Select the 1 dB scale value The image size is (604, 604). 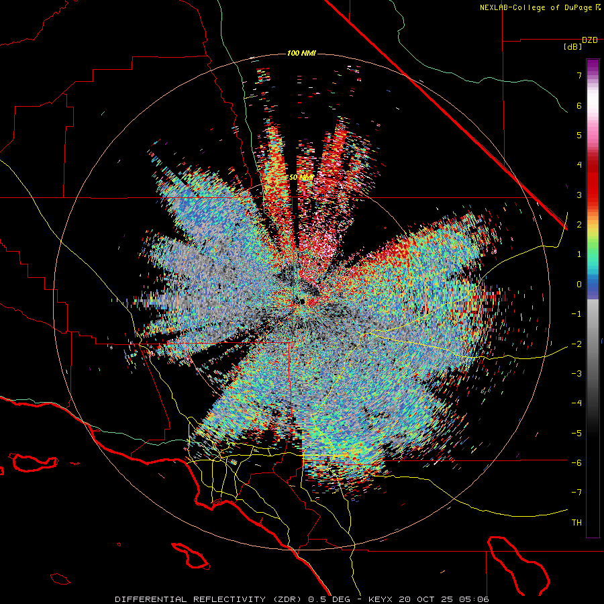coord(579,254)
